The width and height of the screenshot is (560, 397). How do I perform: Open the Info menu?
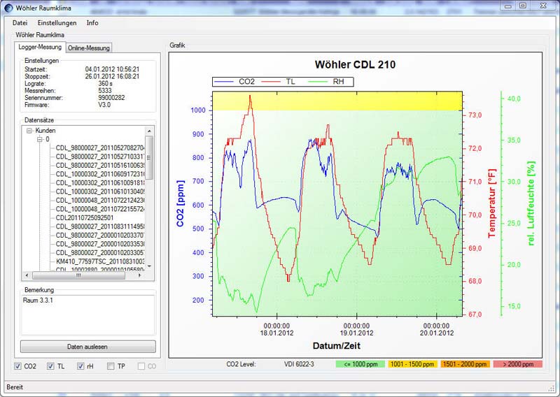tap(92, 23)
